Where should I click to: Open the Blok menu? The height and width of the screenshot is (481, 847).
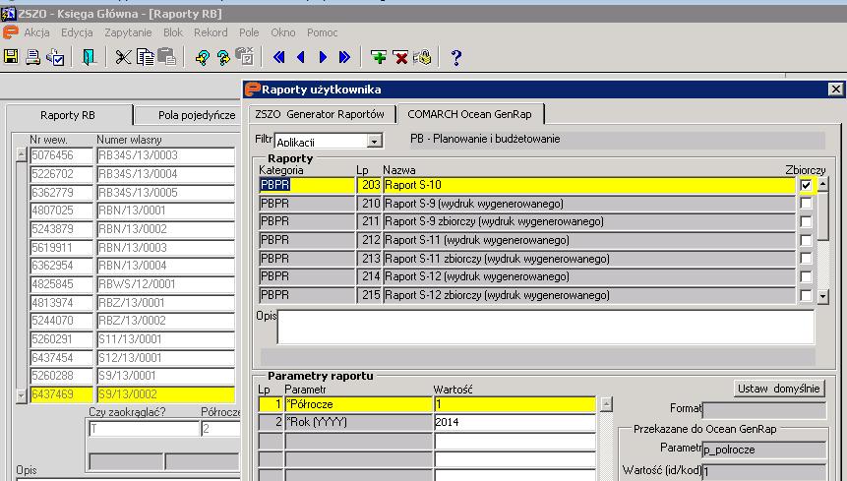click(173, 32)
